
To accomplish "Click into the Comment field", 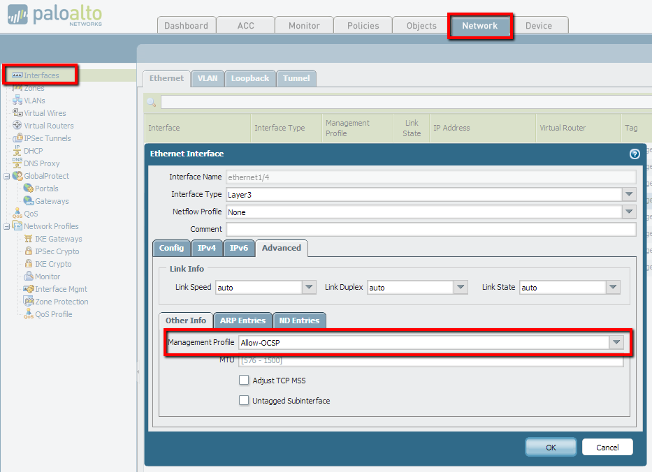I will pos(430,229).
